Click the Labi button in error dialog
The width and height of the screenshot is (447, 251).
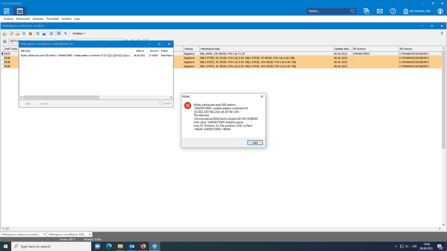(x=255, y=142)
